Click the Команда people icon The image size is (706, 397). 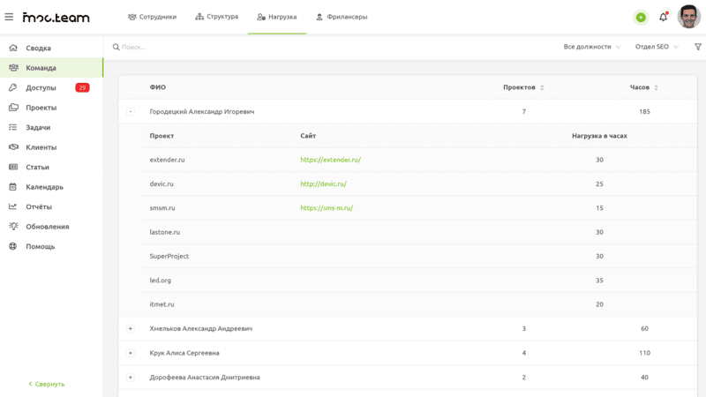(13, 68)
